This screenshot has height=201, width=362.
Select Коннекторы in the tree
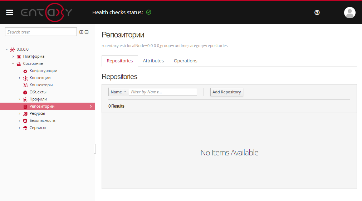41,85
